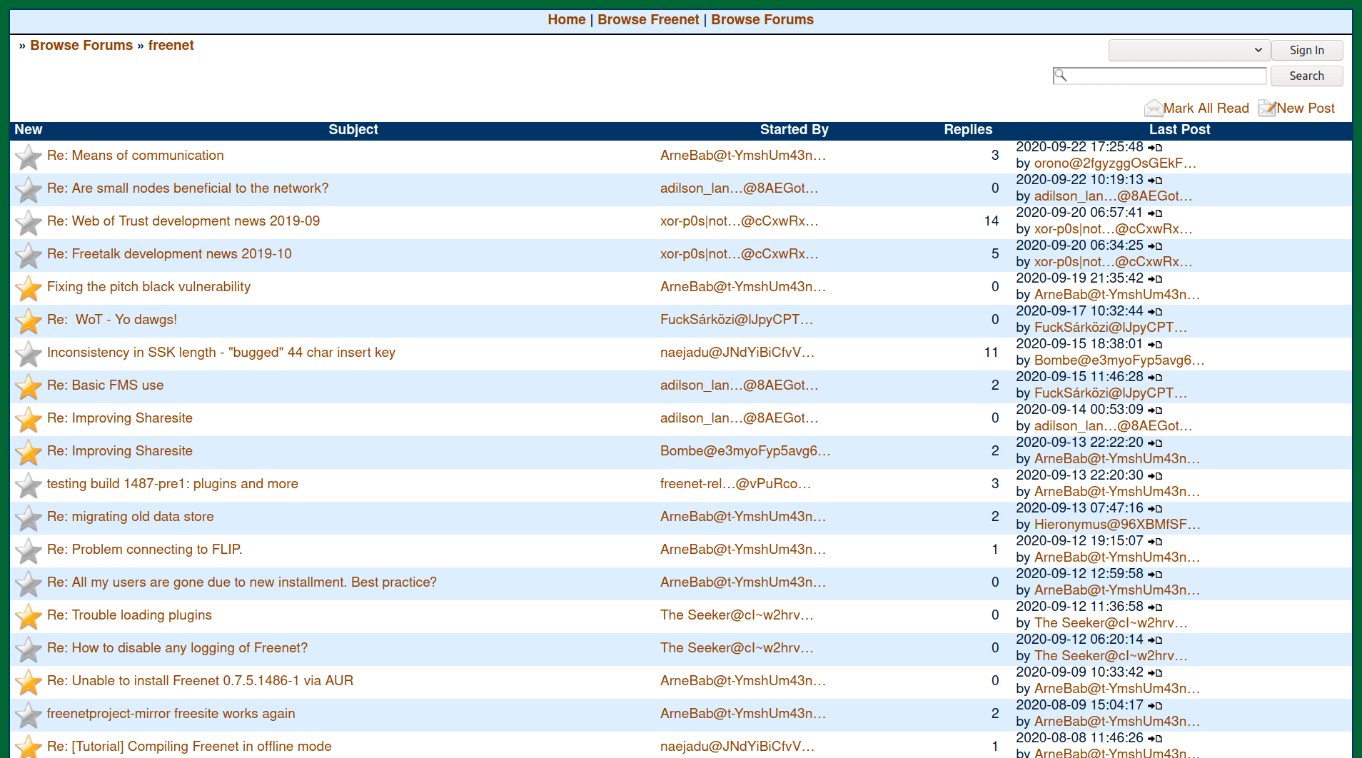Viewport: 1362px width, 758px height.
Task: Jump to last post arrow for 2020-08-09 15:04:17
Action: [1155, 705]
